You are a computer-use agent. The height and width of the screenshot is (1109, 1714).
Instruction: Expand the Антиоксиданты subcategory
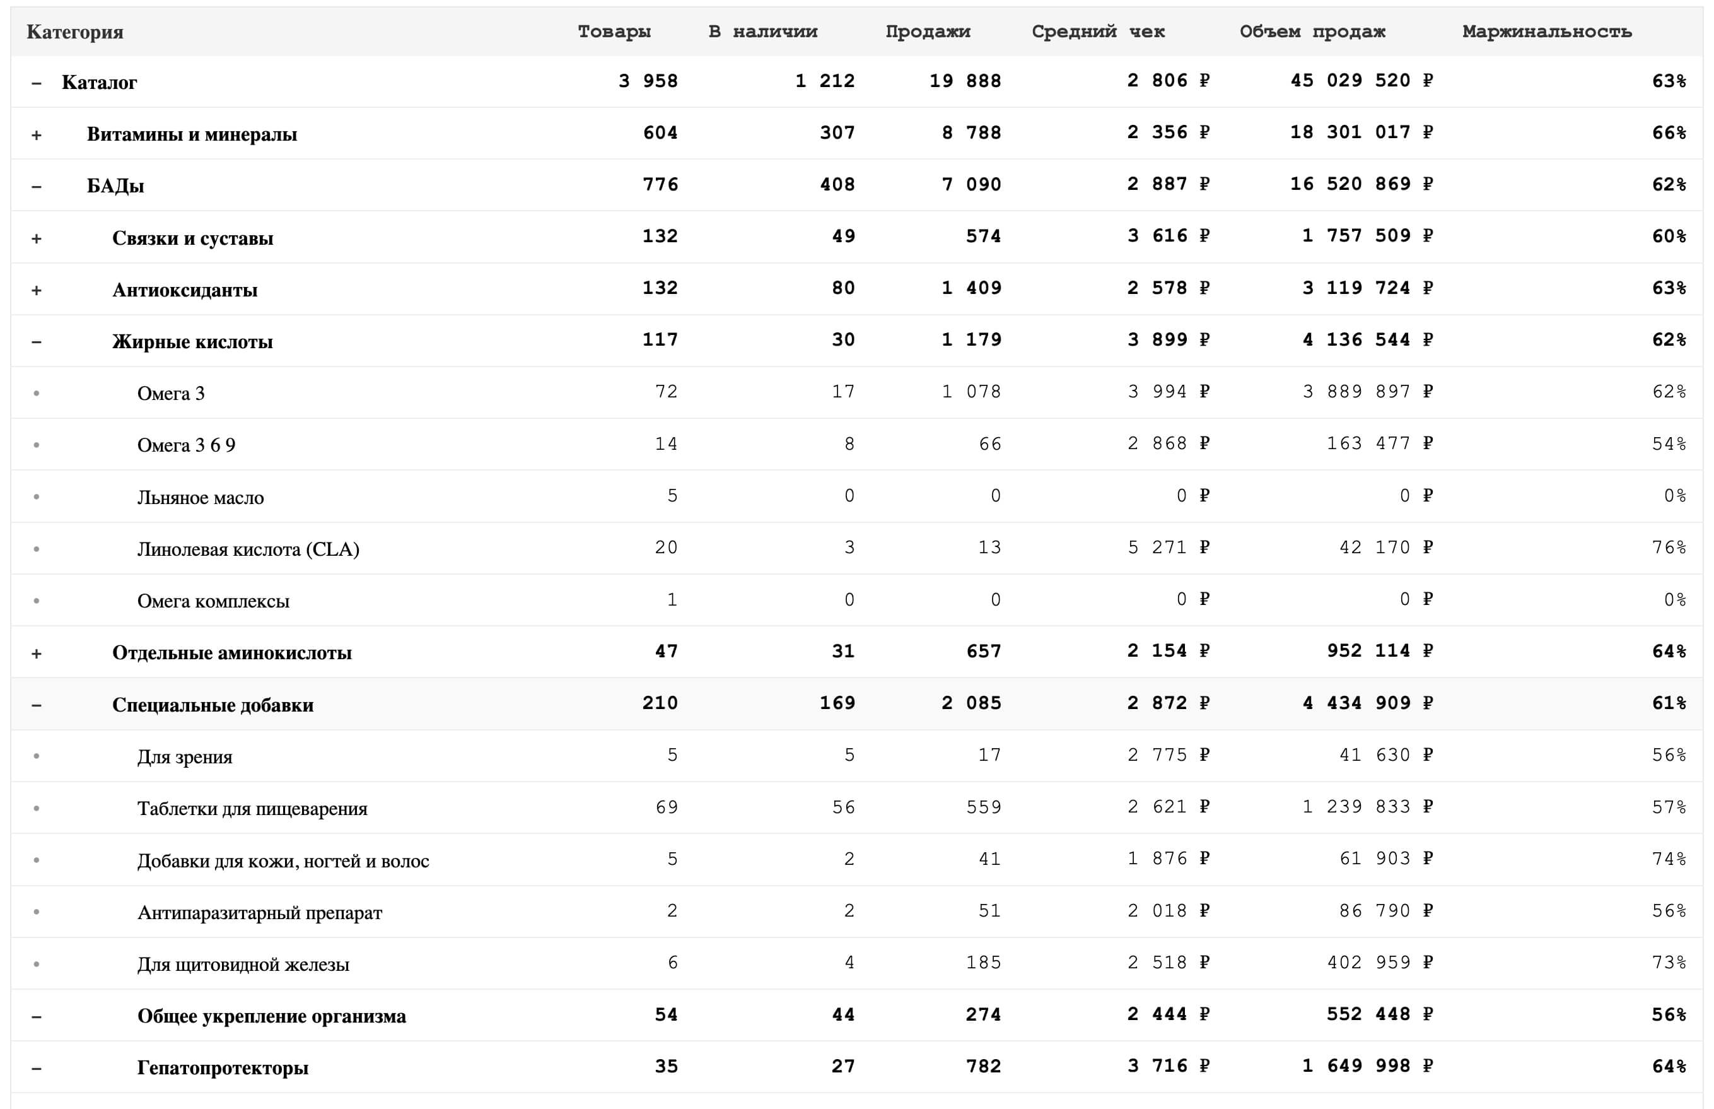tap(36, 291)
